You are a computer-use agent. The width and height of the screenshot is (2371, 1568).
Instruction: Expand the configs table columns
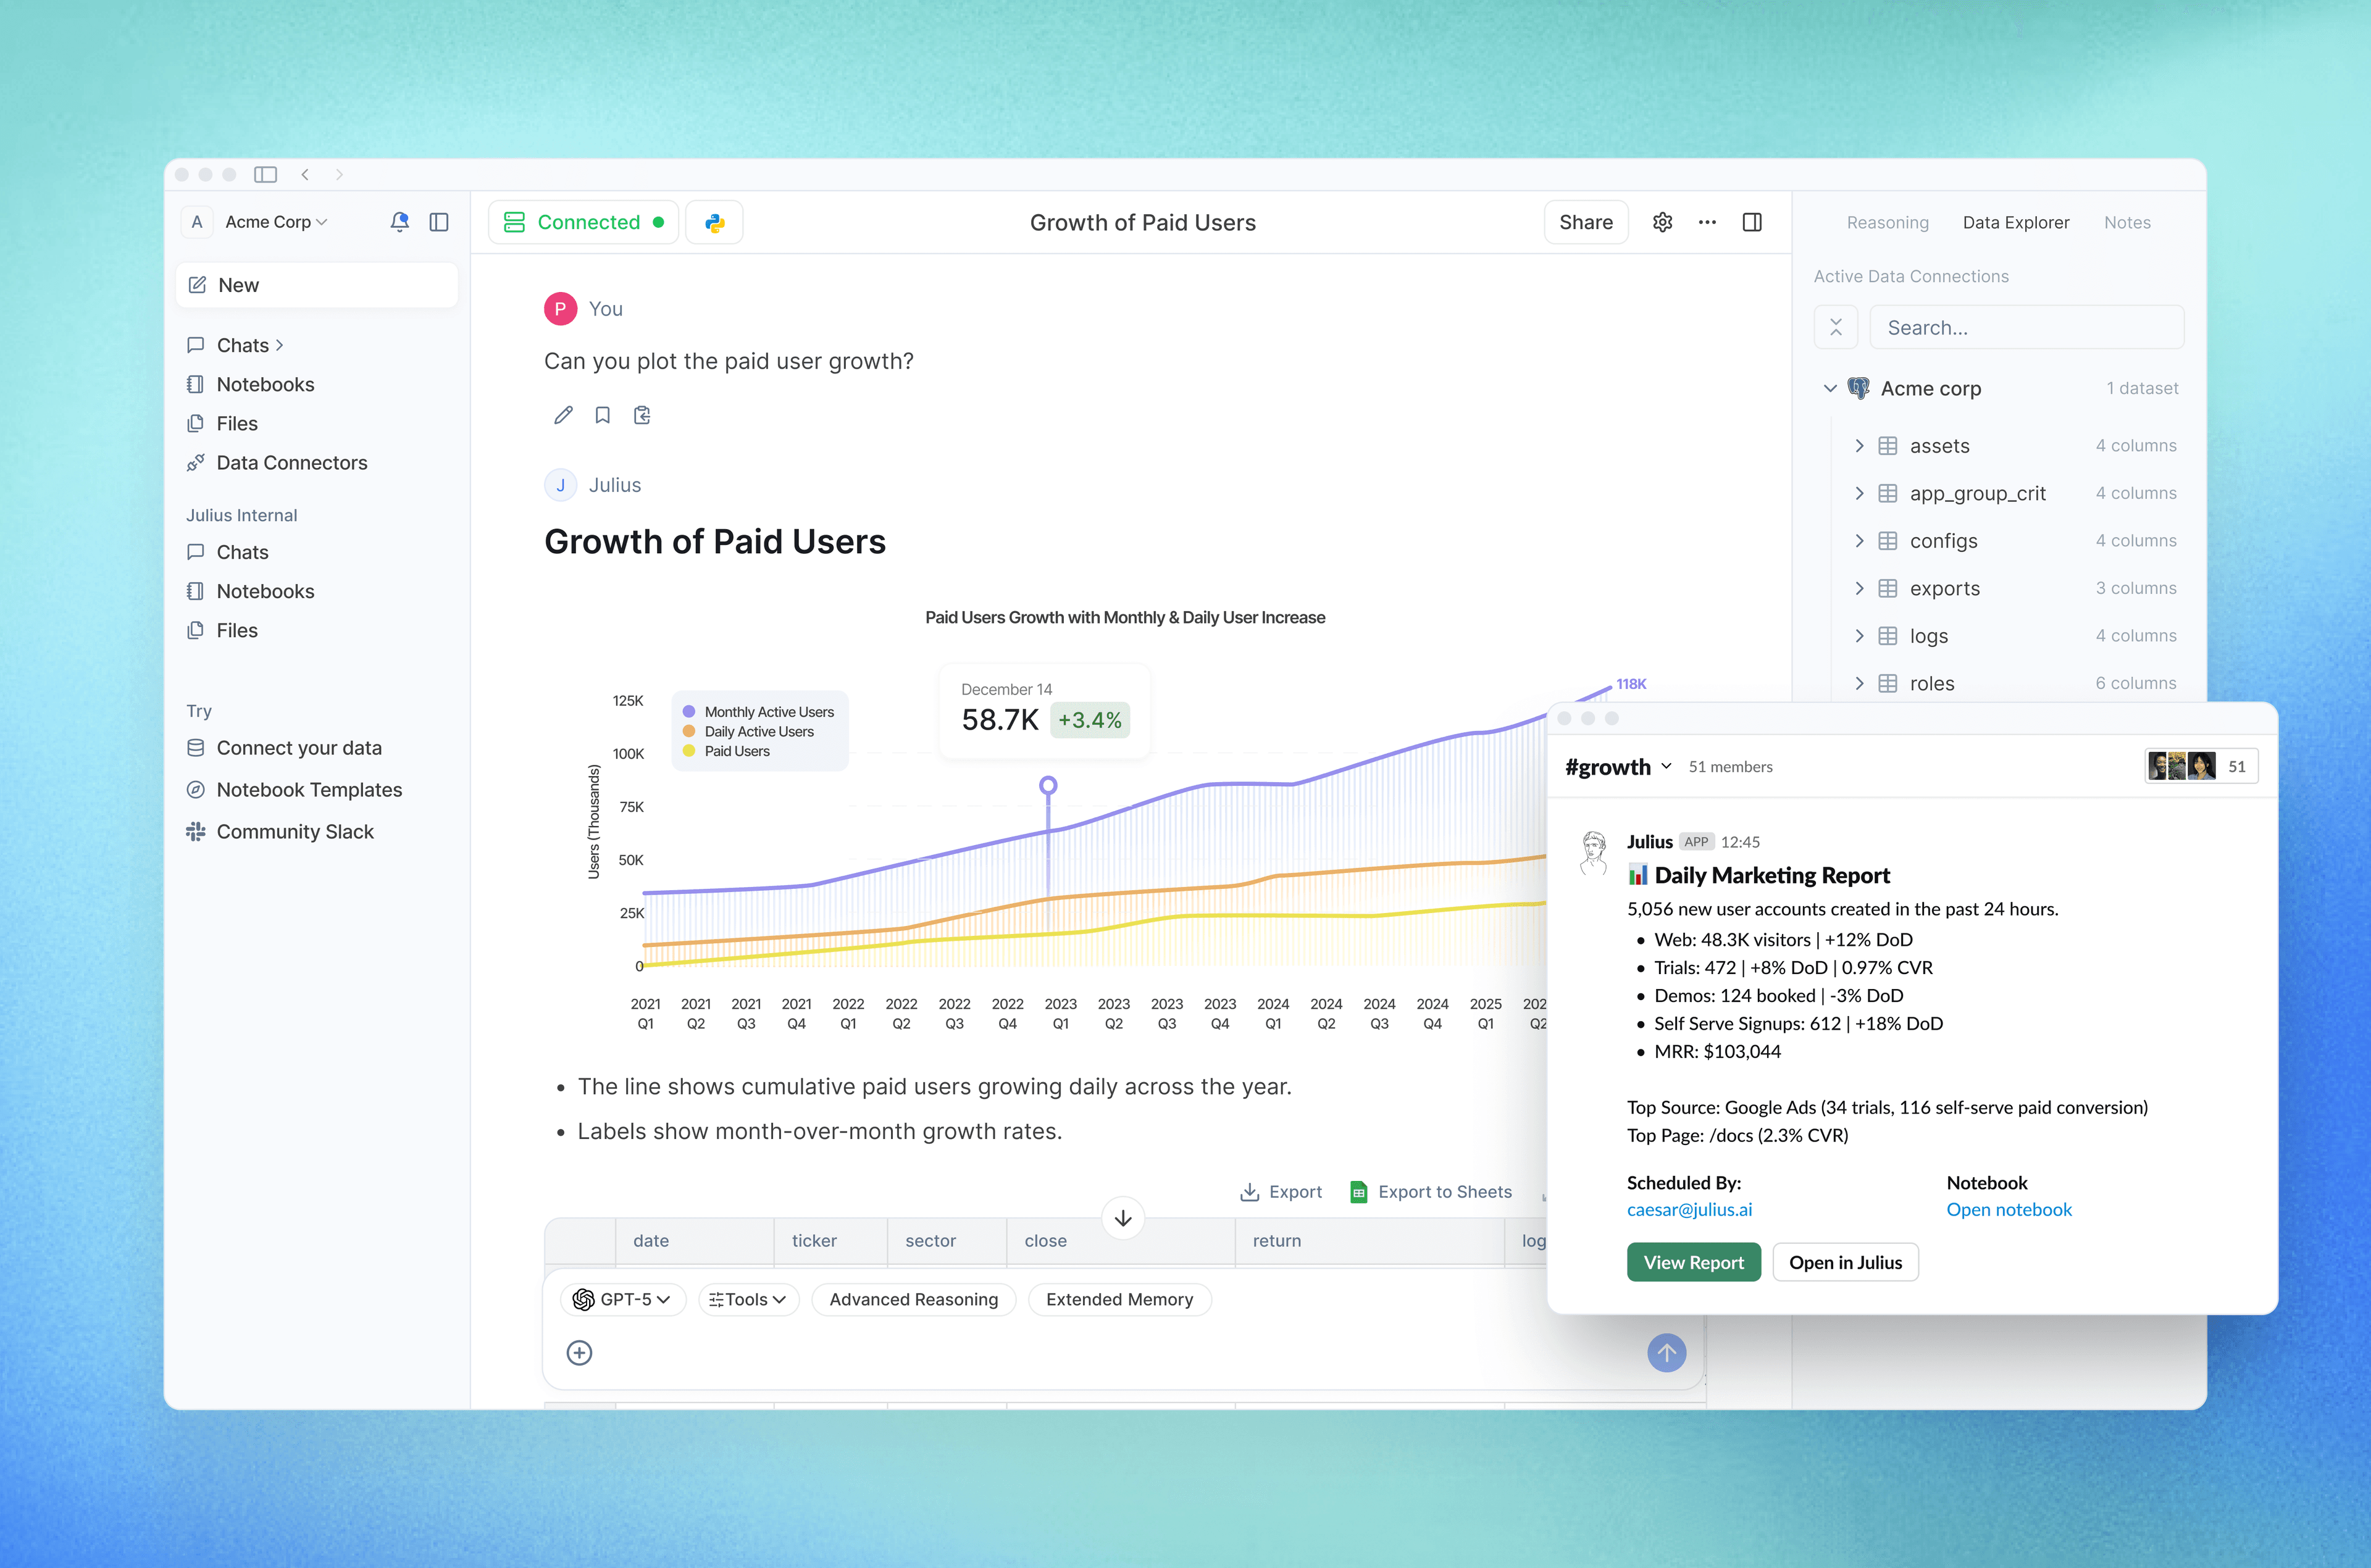click(x=1860, y=540)
